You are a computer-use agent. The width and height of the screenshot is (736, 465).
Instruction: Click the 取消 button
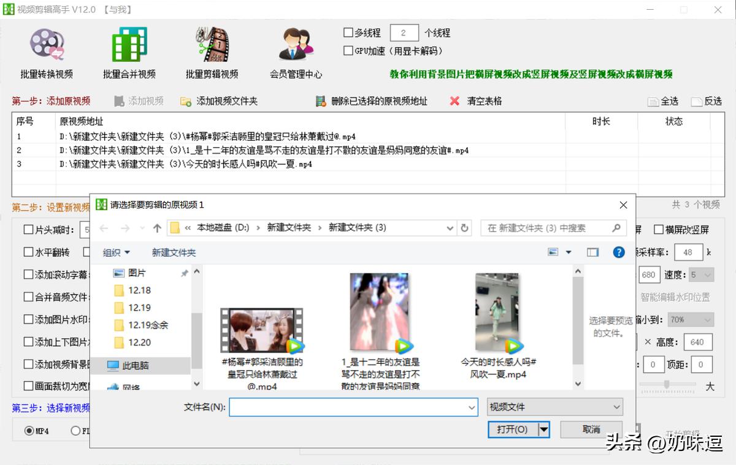(591, 429)
